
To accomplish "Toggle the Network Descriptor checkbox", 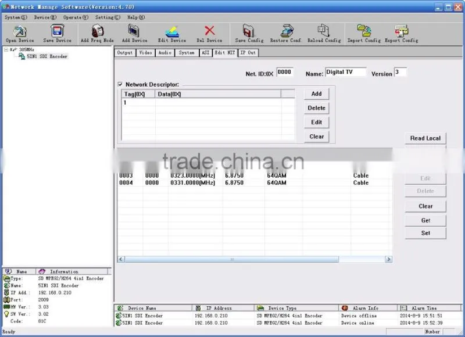I will pyautogui.click(x=120, y=84).
